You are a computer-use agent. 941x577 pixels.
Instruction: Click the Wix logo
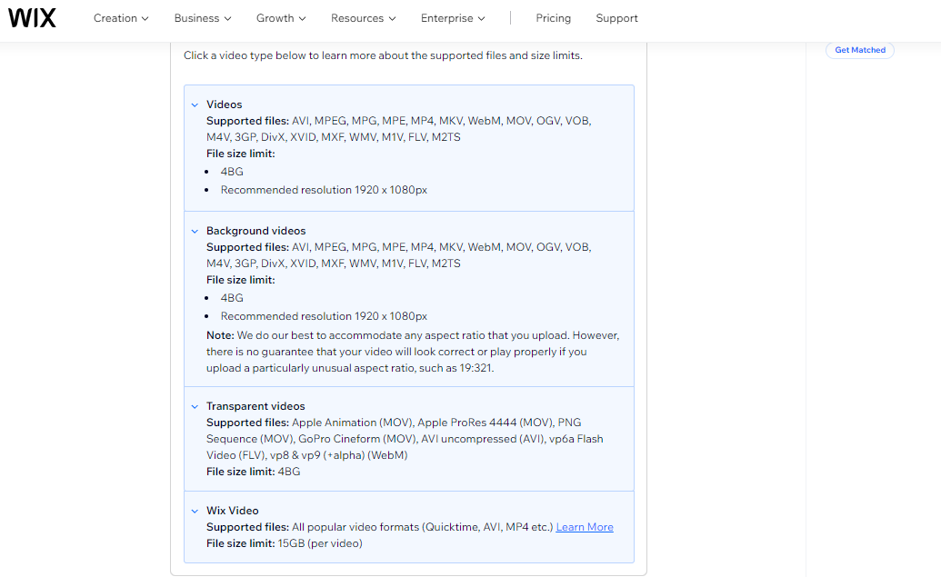[32, 18]
